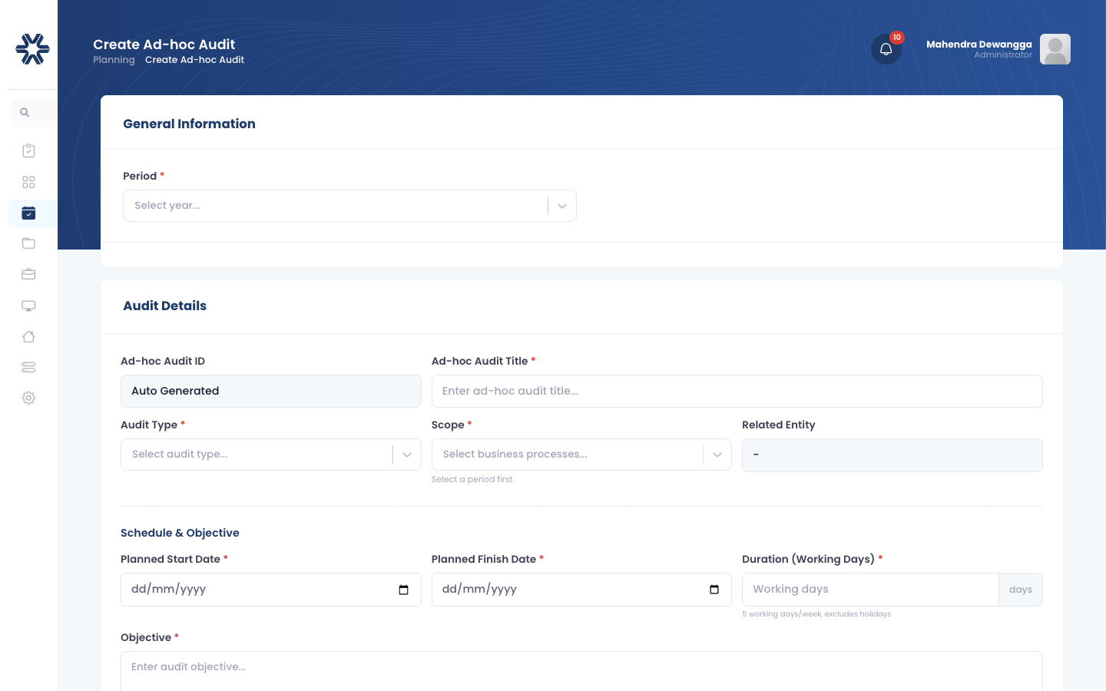Viewport: 1106px width, 691px height.
Task: Click the Create Ad-hoc Audit breadcrumb
Action: coord(194,60)
